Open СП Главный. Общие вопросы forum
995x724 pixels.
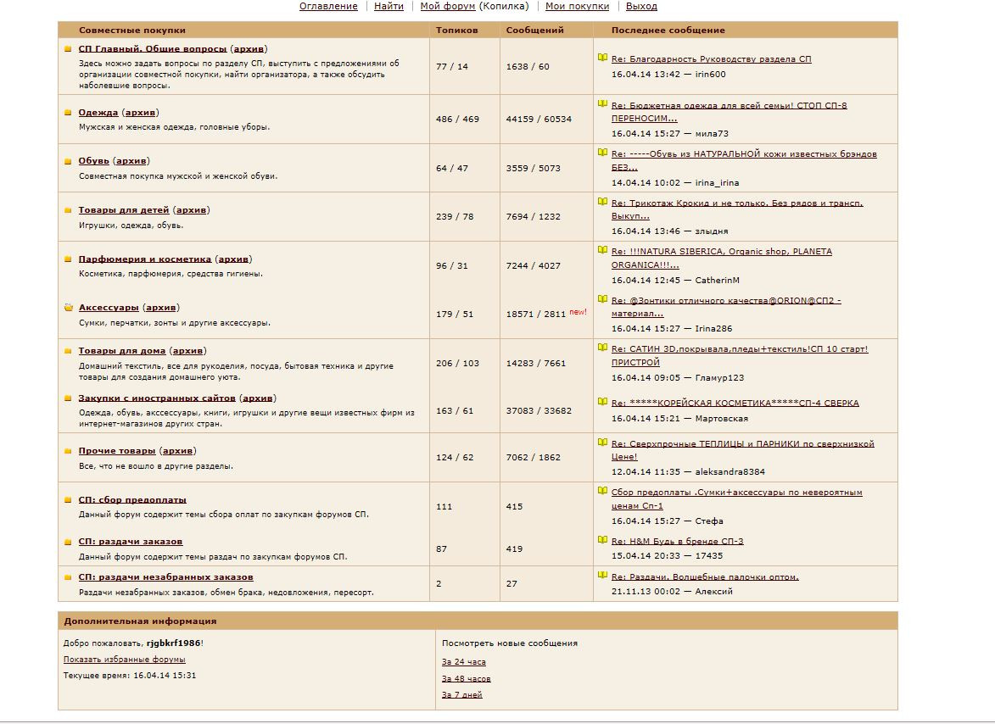(153, 49)
